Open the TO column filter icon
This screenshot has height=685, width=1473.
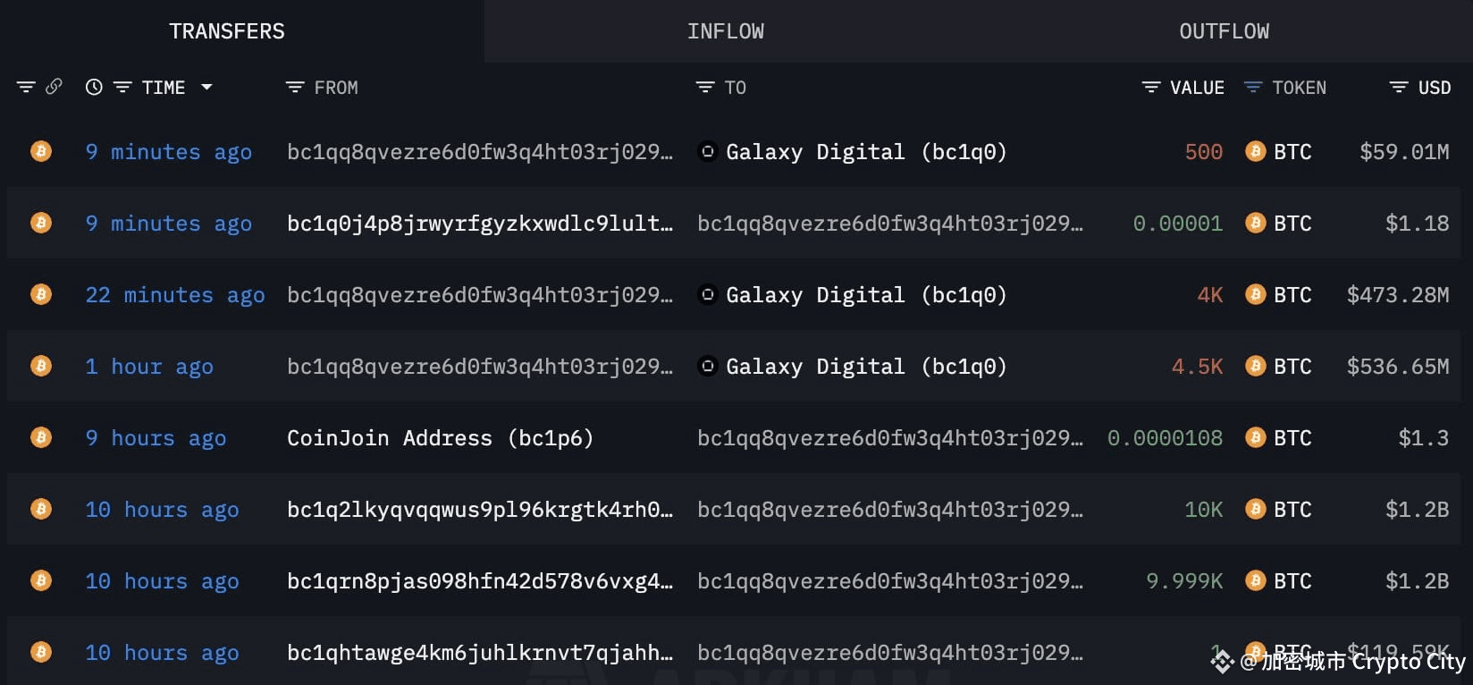(x=705, y=87)
